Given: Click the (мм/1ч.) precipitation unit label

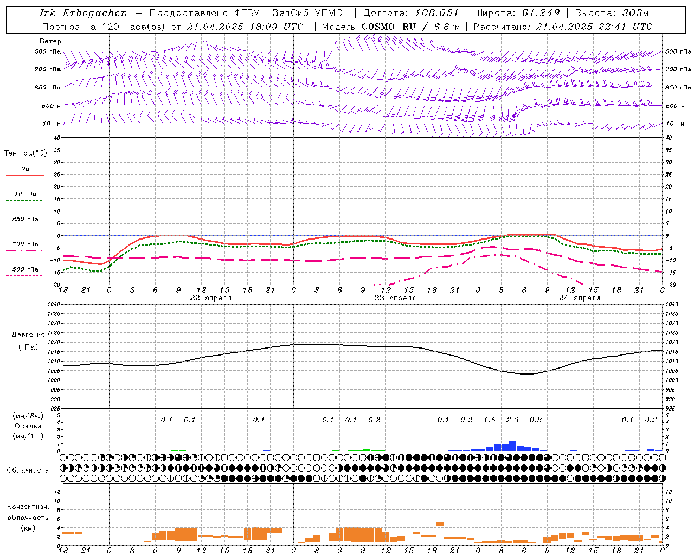Looking at the screenshot, I should [28, 436].
